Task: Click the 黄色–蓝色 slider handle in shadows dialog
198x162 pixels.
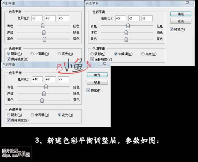Action: tap(45, 39)
